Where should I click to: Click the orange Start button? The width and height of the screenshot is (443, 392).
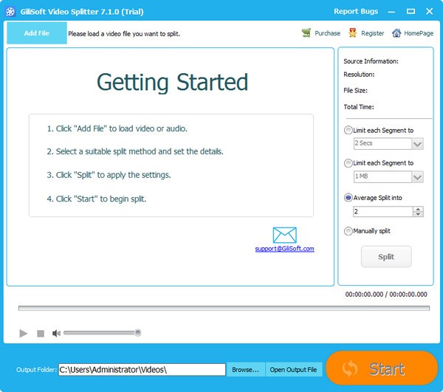pyautogui.click(x=382, y=369)
